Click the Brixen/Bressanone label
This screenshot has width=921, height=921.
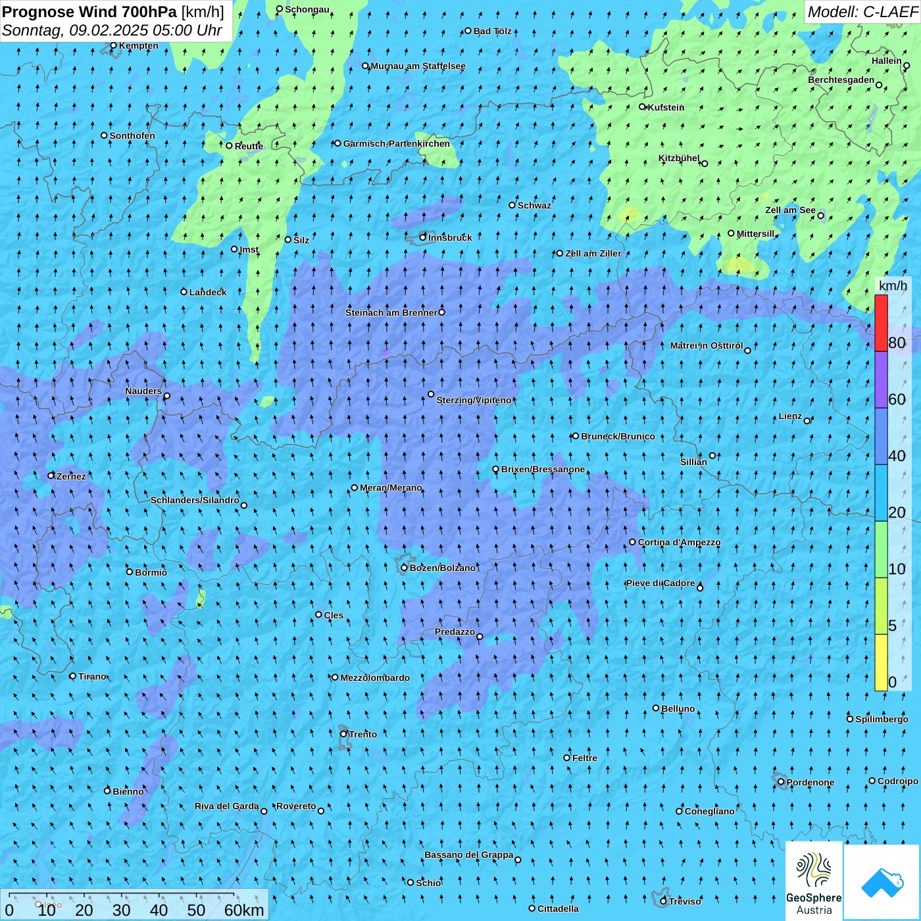(x=543, y=470)
